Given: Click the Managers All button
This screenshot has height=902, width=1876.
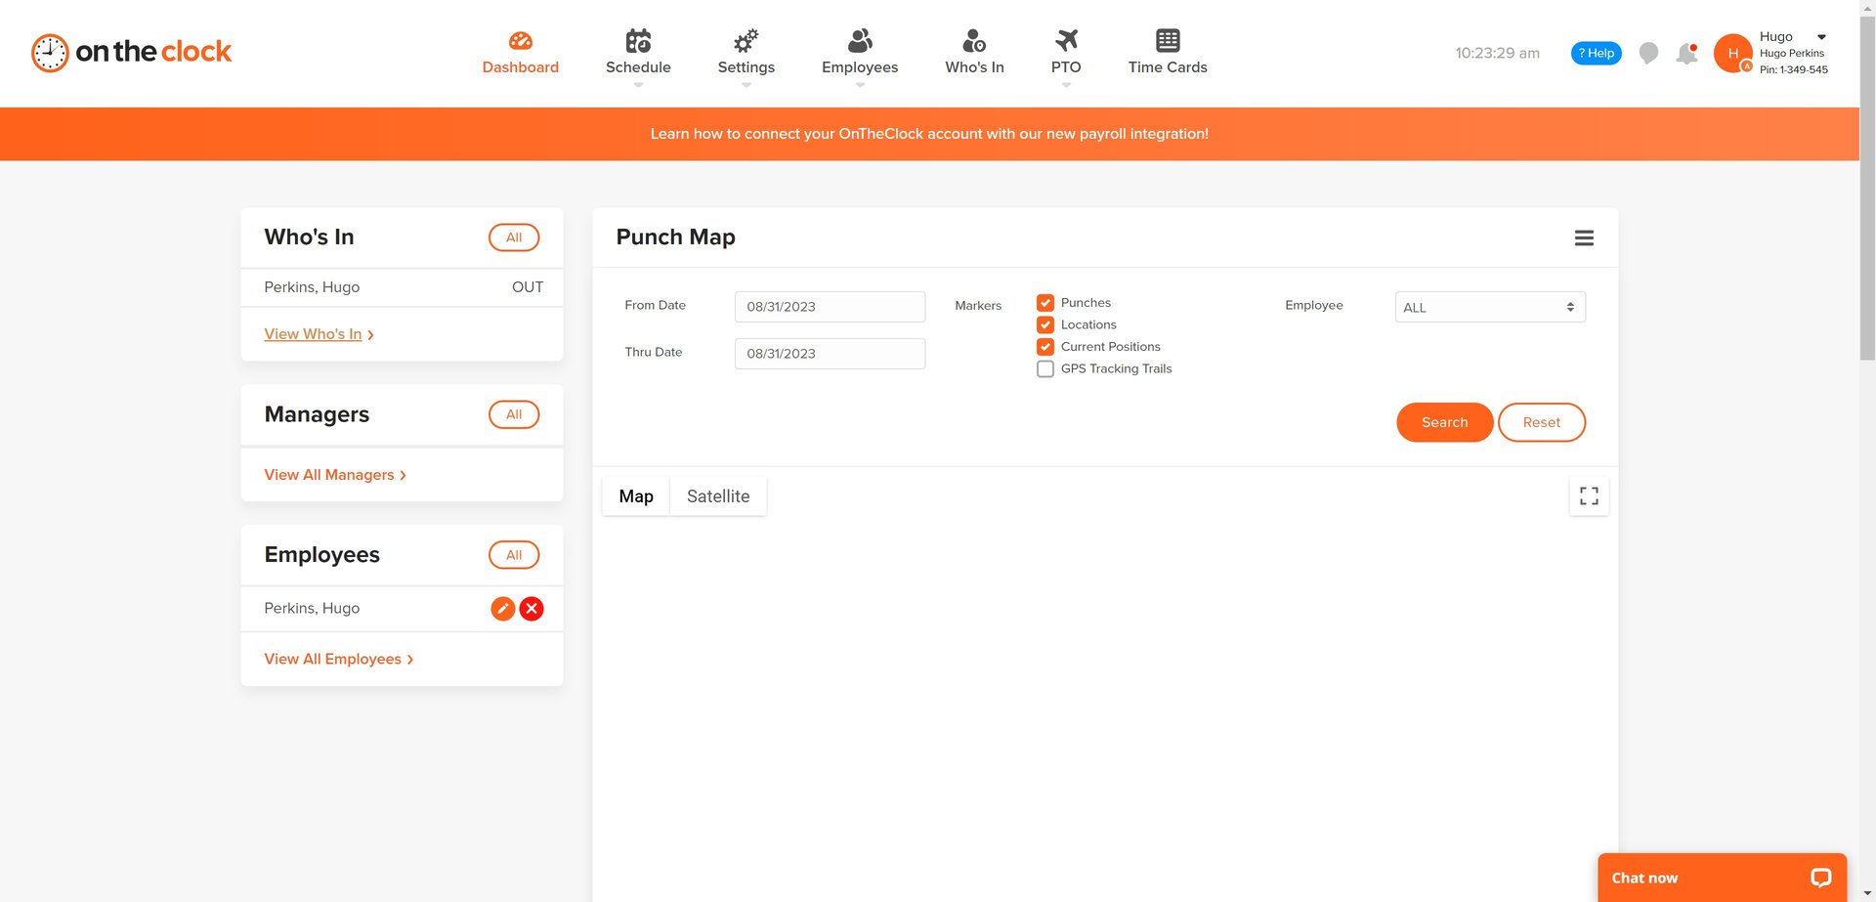Looking at the screenshot, I should [x=514, y=414].
